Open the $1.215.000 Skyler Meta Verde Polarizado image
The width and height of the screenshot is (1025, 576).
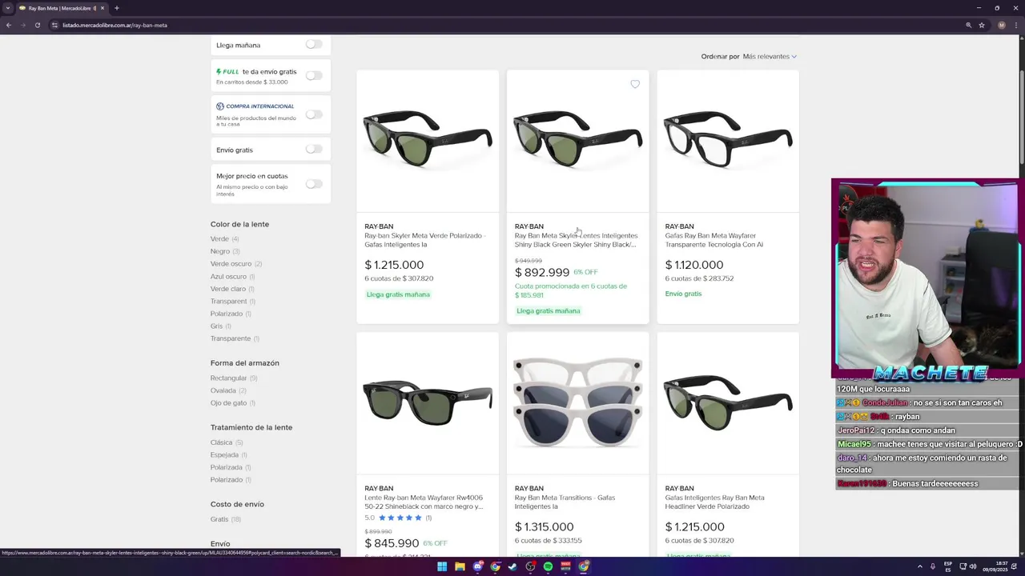tap(428, 141)
